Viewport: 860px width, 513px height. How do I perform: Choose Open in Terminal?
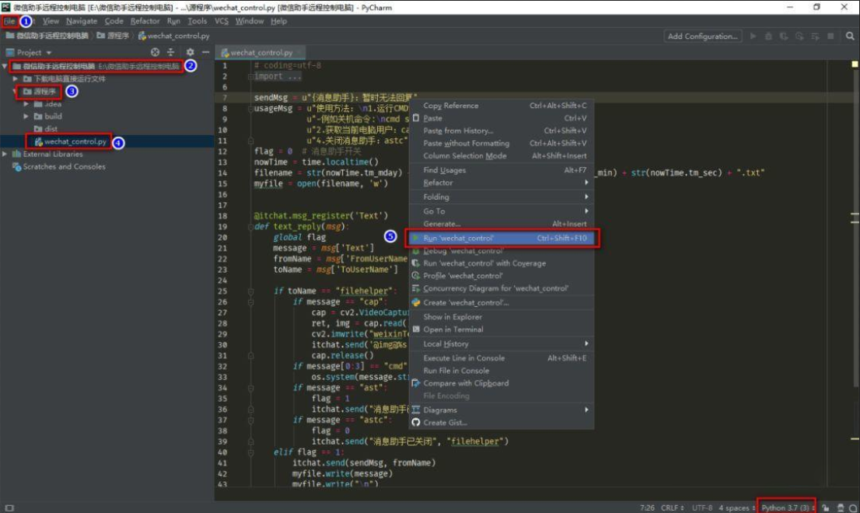click(x=502, y=330)
